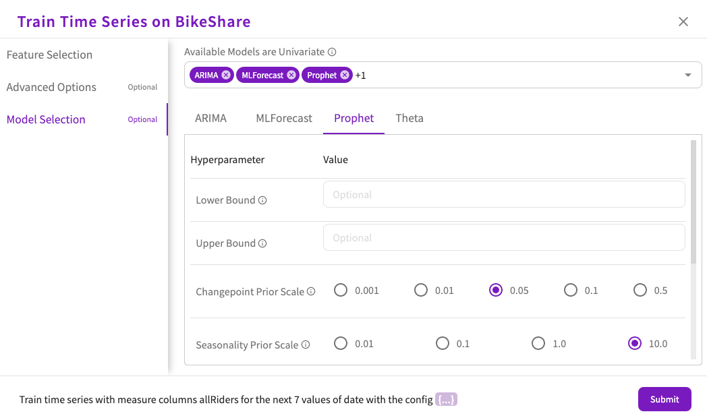Image resolution: width=707 pixels, height=418 pixels.
Task: Open the Model Selection step
Action: tap(84, 119)
